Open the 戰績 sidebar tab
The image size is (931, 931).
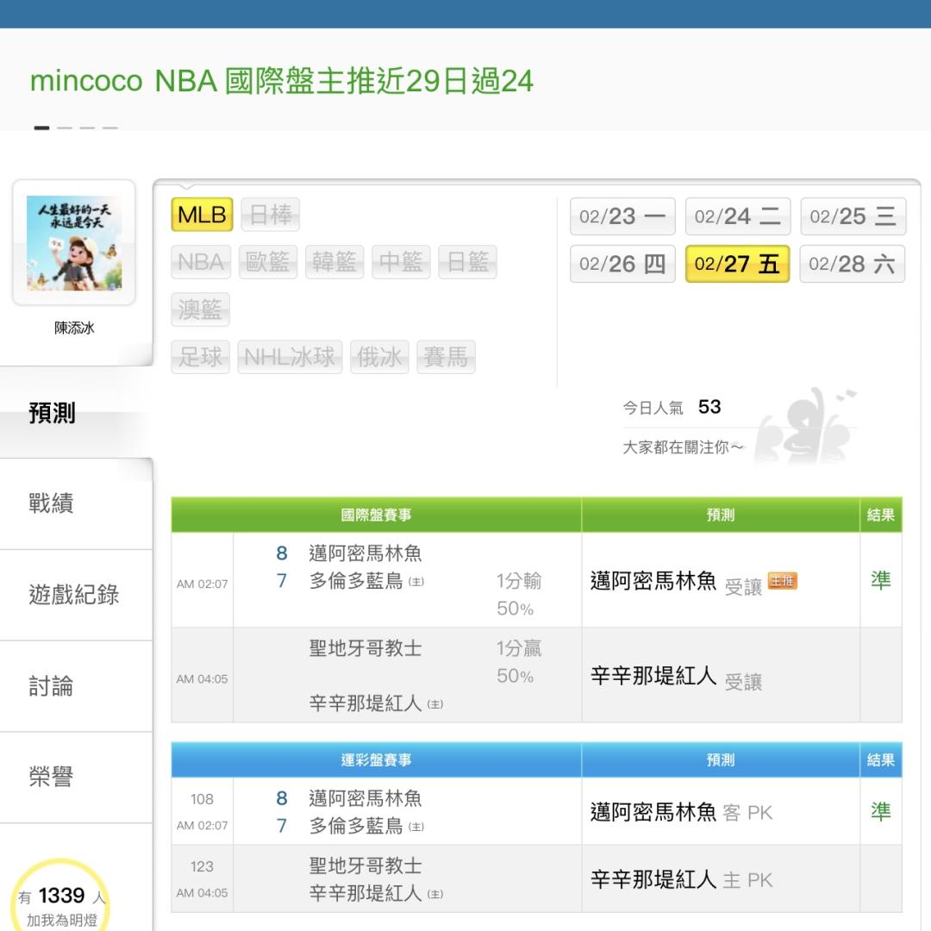coord(52,503)
